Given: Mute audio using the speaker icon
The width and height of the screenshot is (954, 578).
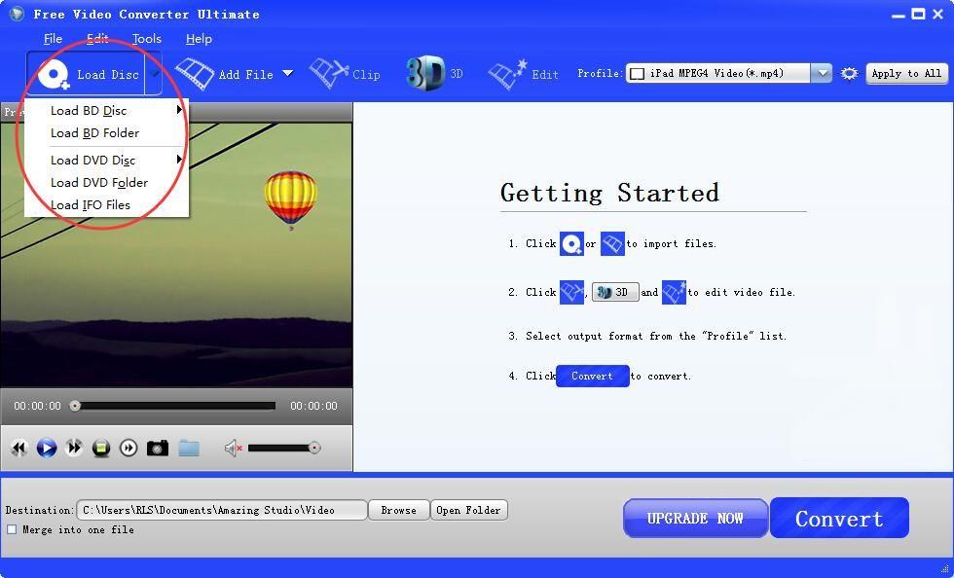Looking at the screenshot, I should (233, 448).
